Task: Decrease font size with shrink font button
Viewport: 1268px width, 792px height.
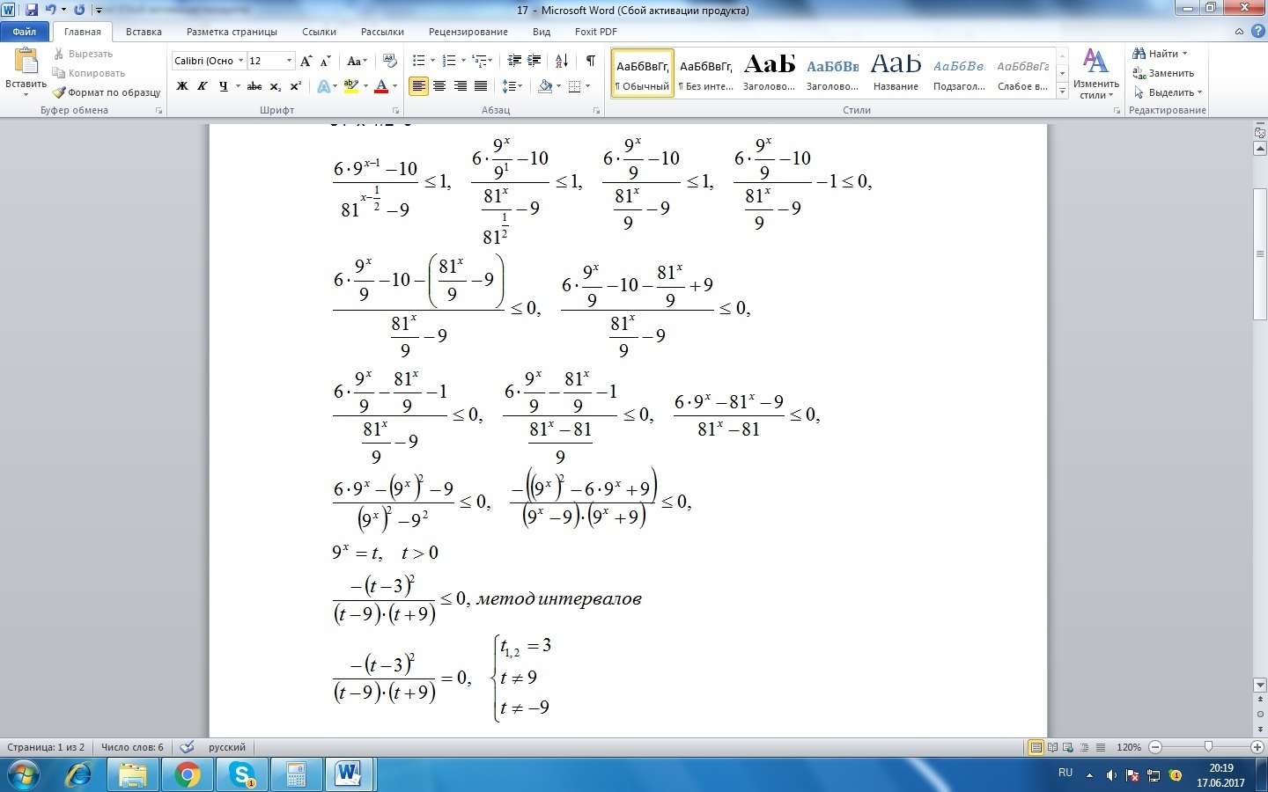Action: 326,61
